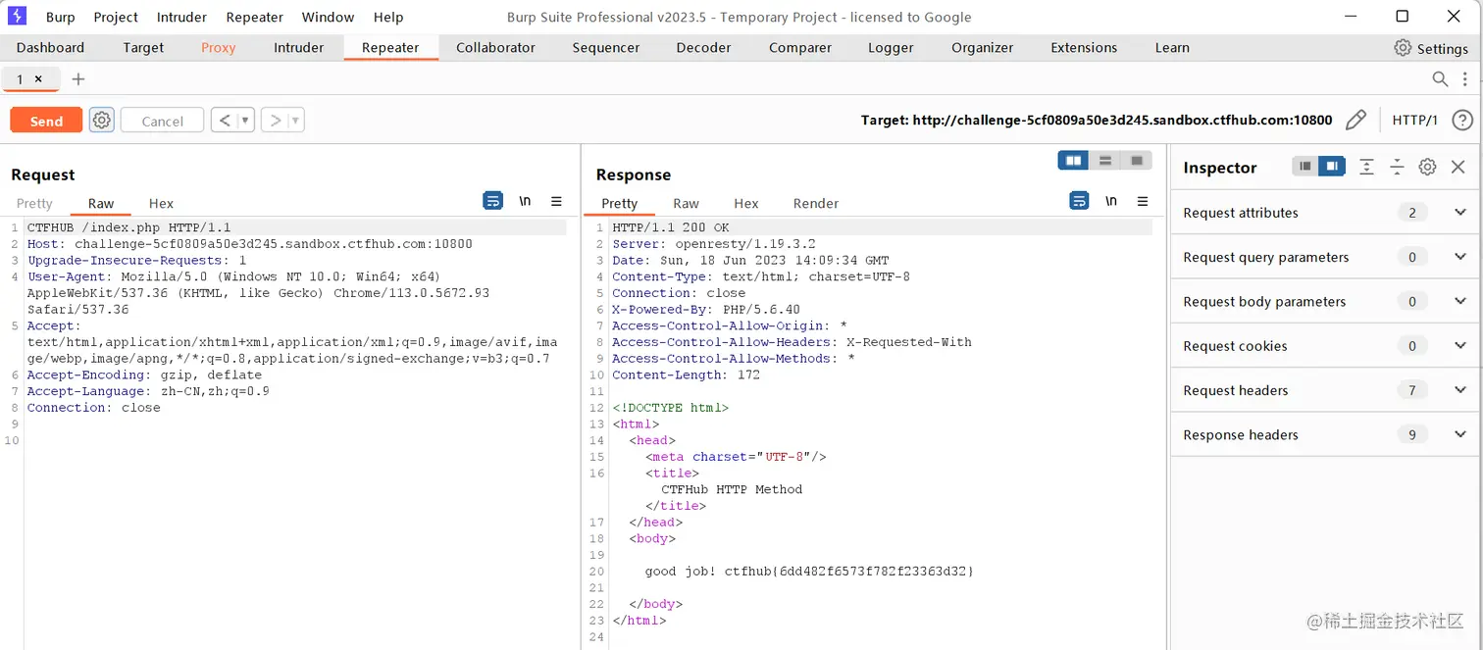Dock Inspector in left layout icon
1483x650 pixels.
coord(1304,167)
